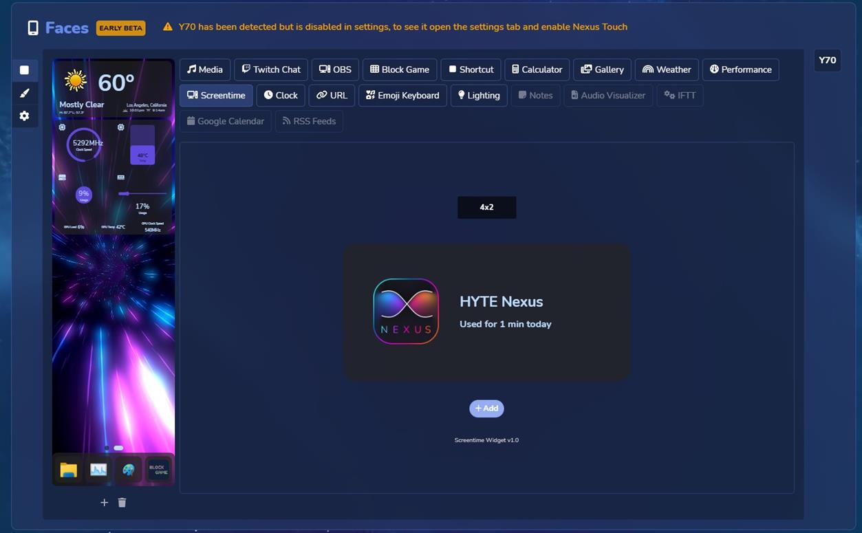Click the trash icon below the preview
Image resolution: width=862 pixels, height=533 pixels.
point(122,503)
